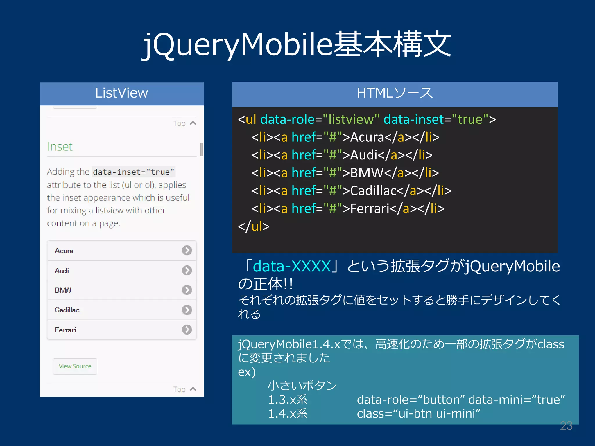Screen dimensions: 595x446
Task: Click the arrow icon in the BMW row
Action: tap(187, 290)
